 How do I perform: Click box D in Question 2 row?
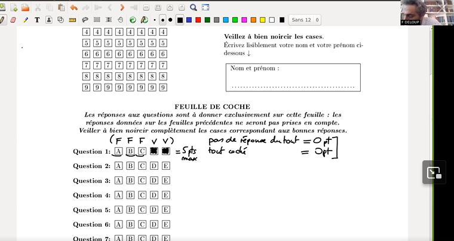pos(154,166)
